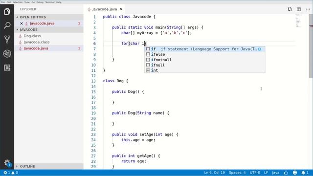Click line number 13 in the gutter
313x176 pixels.
tap(93, 81)
